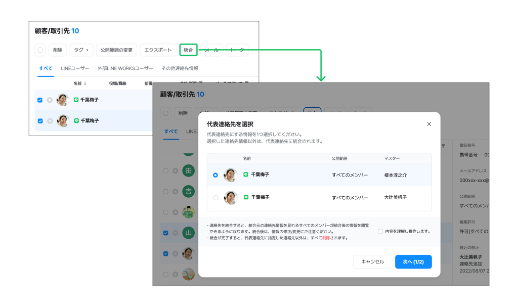Open the 外部LINE WORKSユーザー tab

pyautogui.click(x=125, y=68)
